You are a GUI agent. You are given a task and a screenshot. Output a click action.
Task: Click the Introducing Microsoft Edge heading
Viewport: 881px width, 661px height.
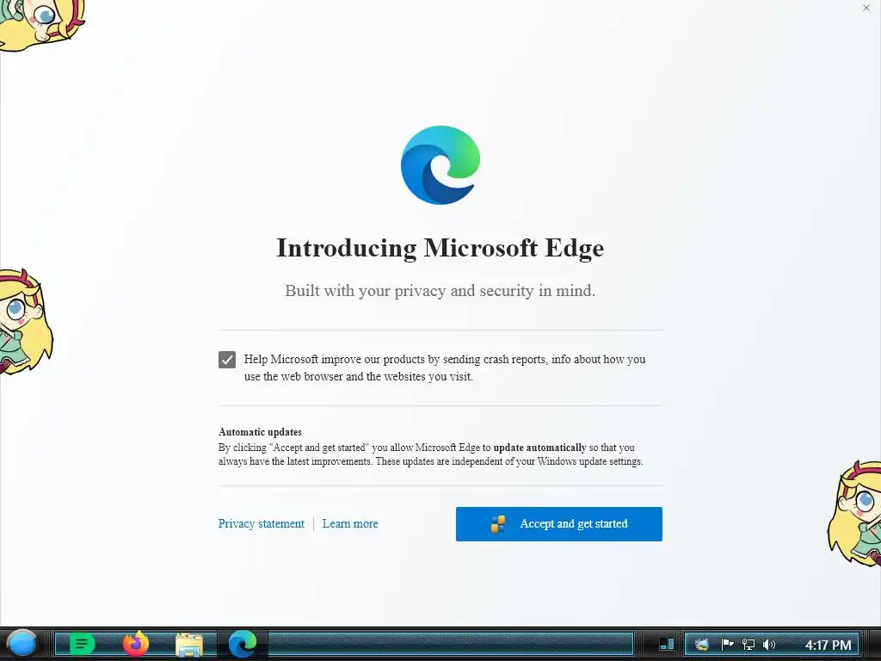[440, 248]
